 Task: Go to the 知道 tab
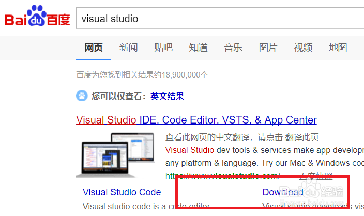198,48
